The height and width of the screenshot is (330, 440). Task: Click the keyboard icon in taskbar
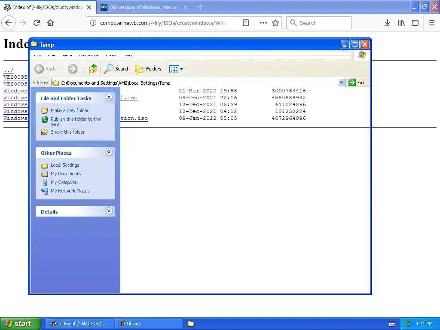tap(392, 324)
